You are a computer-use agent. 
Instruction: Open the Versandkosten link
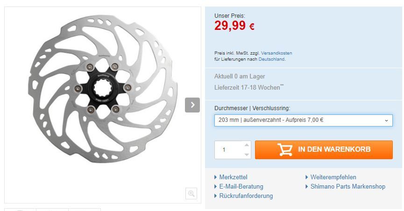[276, 53]
